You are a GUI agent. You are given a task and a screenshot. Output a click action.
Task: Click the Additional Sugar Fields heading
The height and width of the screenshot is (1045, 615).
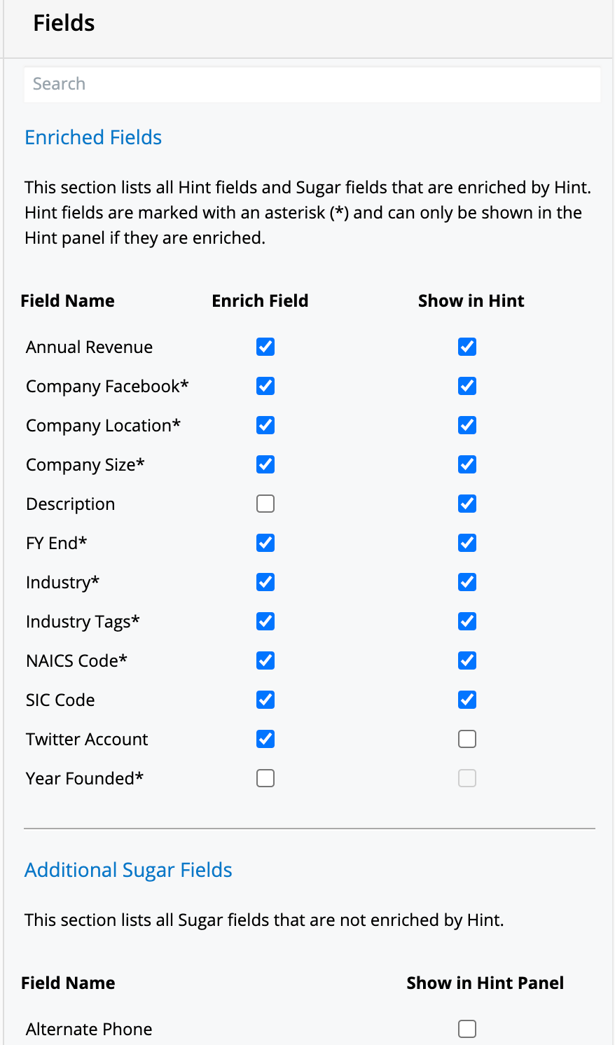[x=128, y=870]
